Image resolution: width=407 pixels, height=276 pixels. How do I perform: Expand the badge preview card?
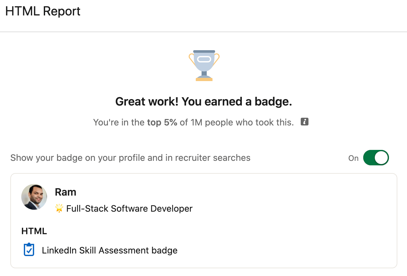click(203, 221)
